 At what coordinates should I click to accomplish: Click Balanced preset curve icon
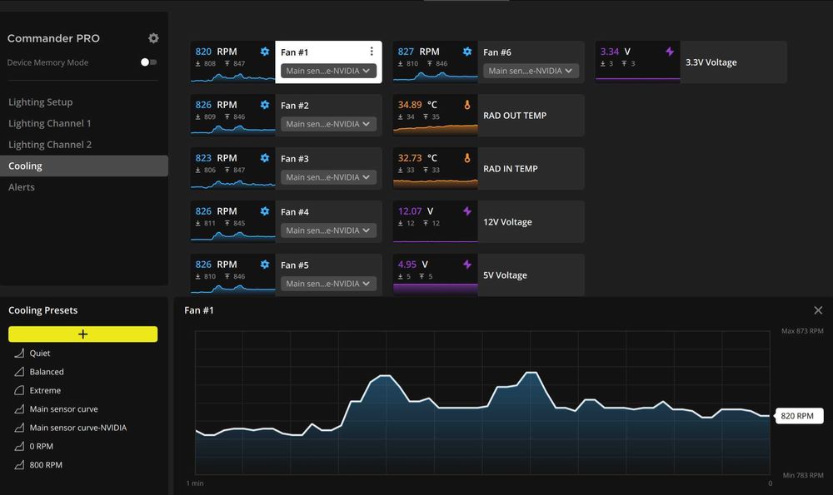tap(19, 372)
